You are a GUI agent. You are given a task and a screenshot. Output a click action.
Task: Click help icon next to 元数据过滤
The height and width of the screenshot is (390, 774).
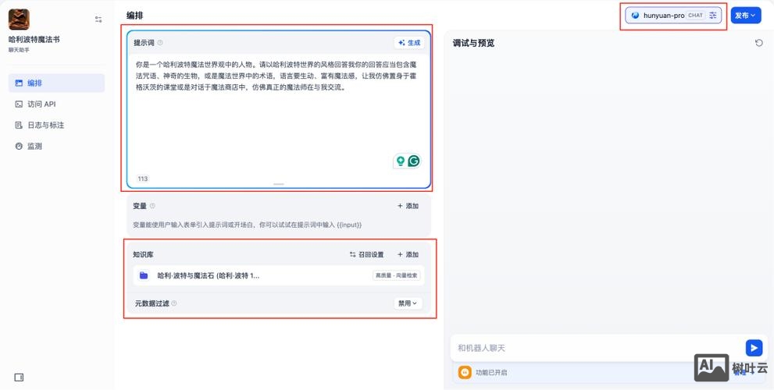[x=173, y=303]
